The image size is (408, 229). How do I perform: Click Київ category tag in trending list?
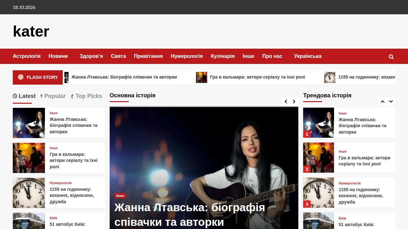click(342, 218)
